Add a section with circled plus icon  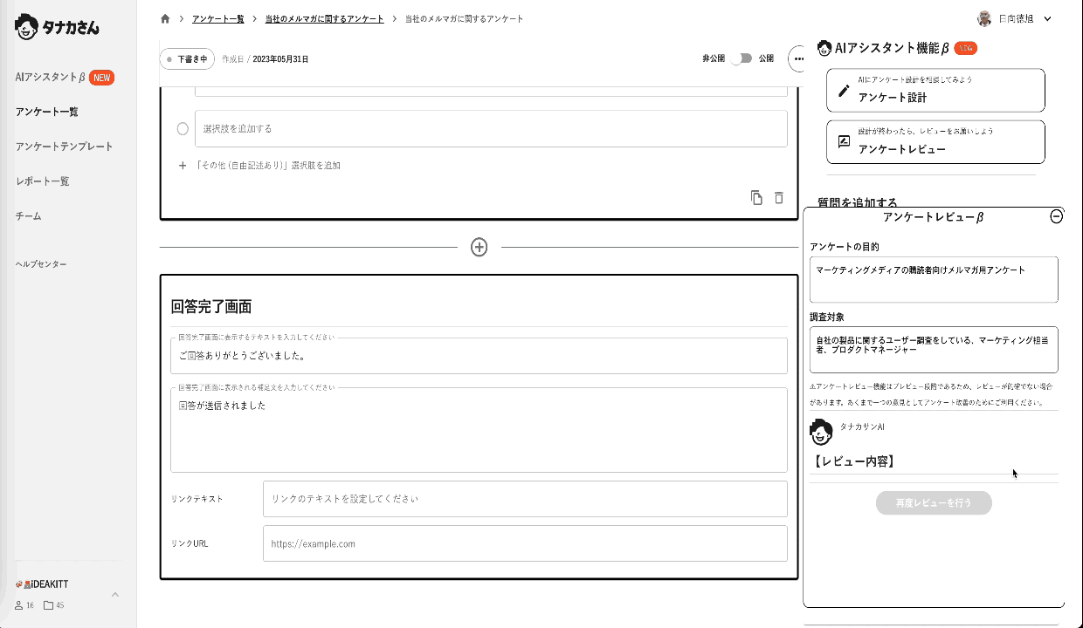click(479, 247)
